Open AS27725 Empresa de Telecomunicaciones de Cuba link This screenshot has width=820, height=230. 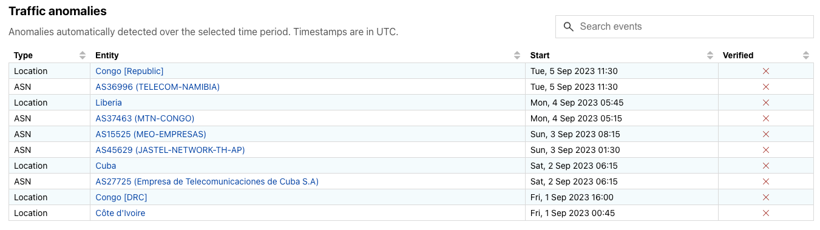pos(207,181)
